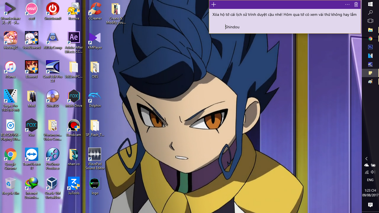The image size is (379, 213).
Task: Open CCleaner from the desktop
Action: tap(95, 11)
